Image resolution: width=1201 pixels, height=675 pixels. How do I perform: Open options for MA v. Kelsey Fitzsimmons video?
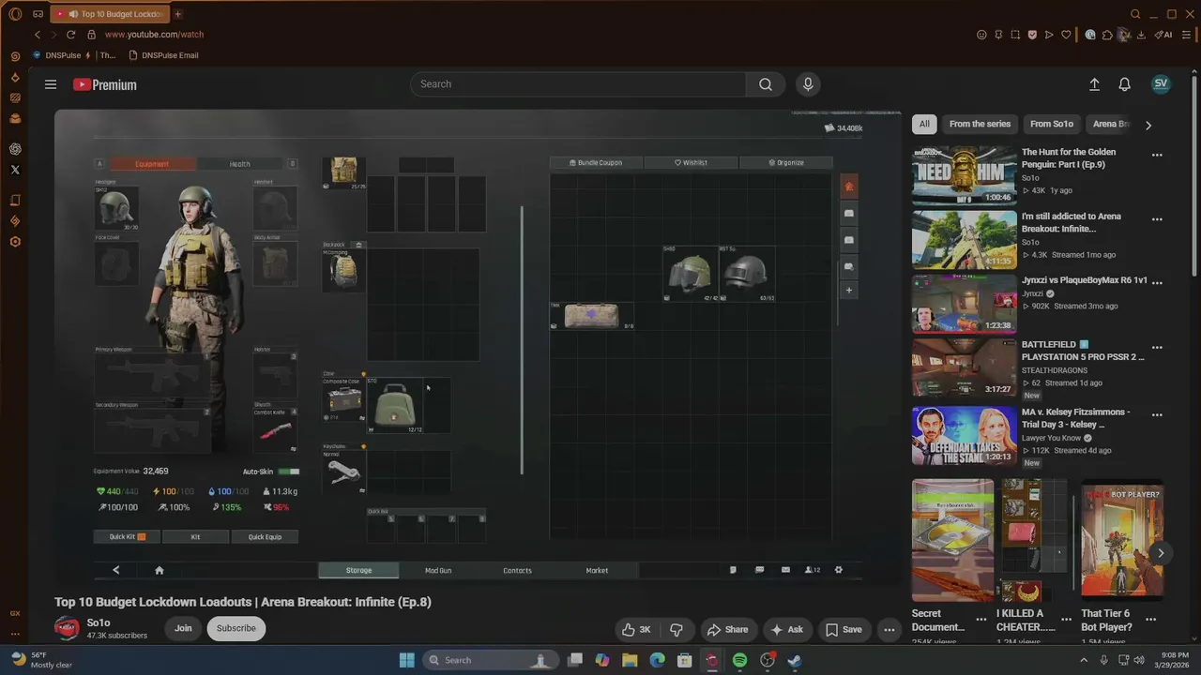pyautogui.click(x=1157, y=414)
